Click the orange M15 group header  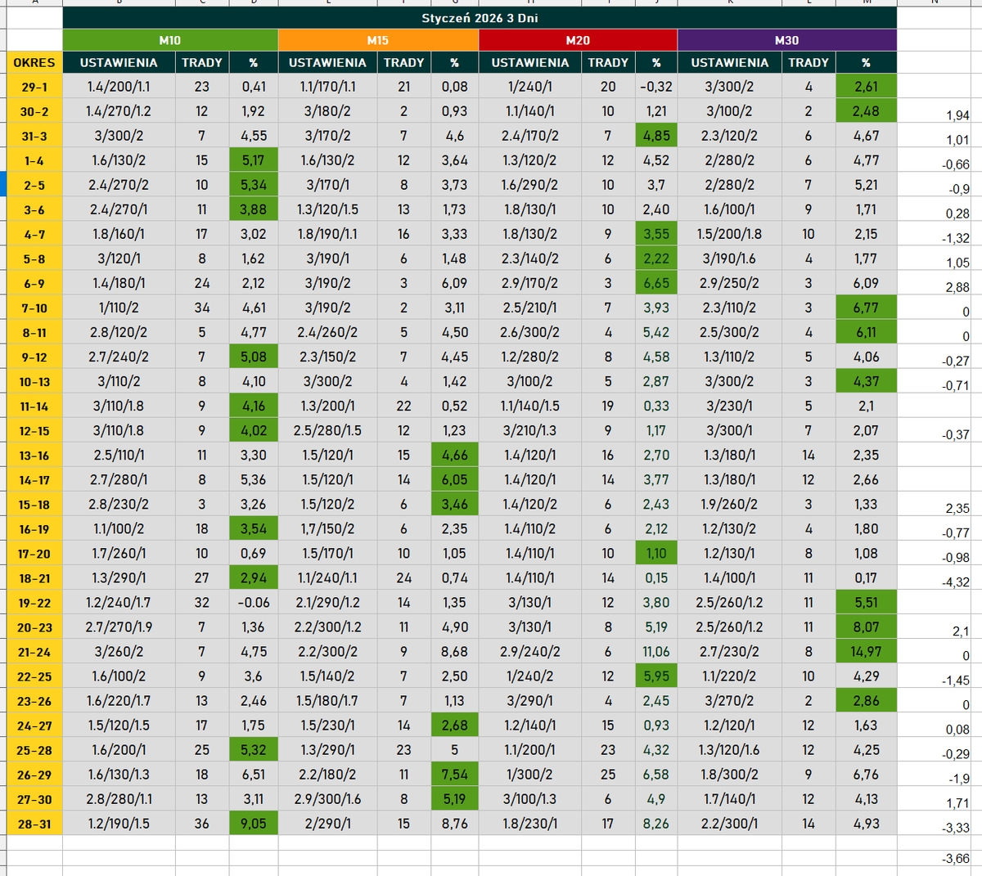point(378,40)
